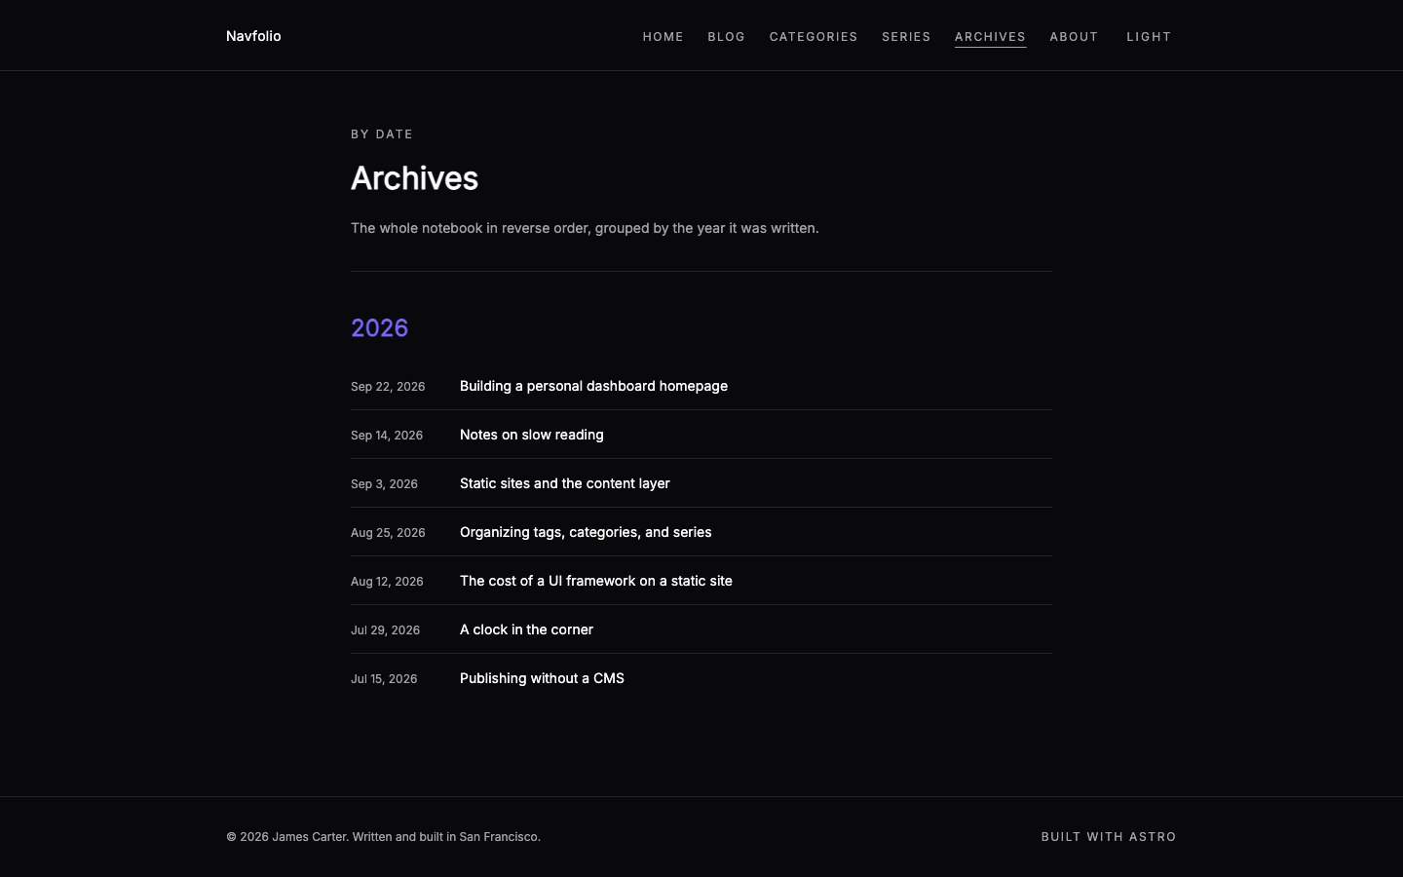Toggle the Light theme switch
Screen dimensions: 1403x877
(1149, 37)
